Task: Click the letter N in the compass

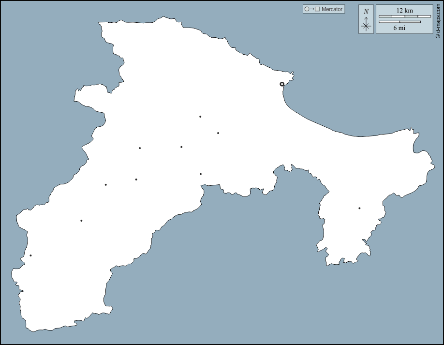Action: pos(366,11)
